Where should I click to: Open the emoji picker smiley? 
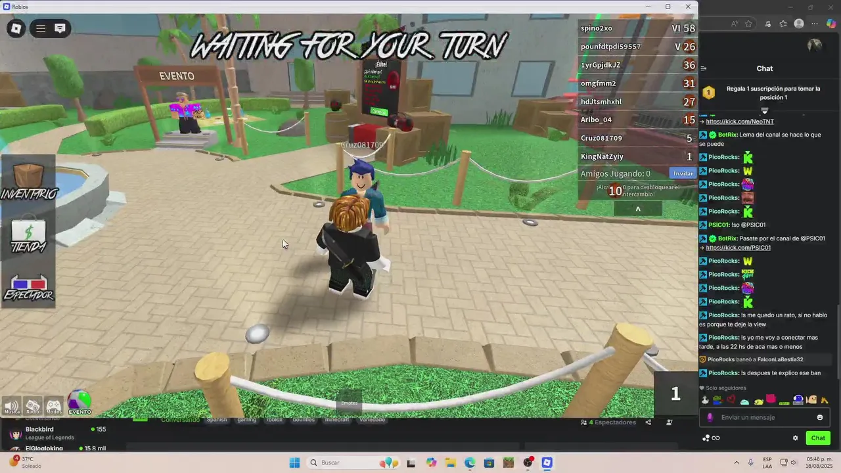(820, 417)
